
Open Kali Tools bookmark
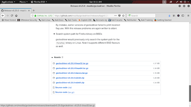click(71, 20)
